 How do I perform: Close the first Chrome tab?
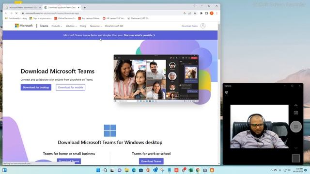[40, 8]
